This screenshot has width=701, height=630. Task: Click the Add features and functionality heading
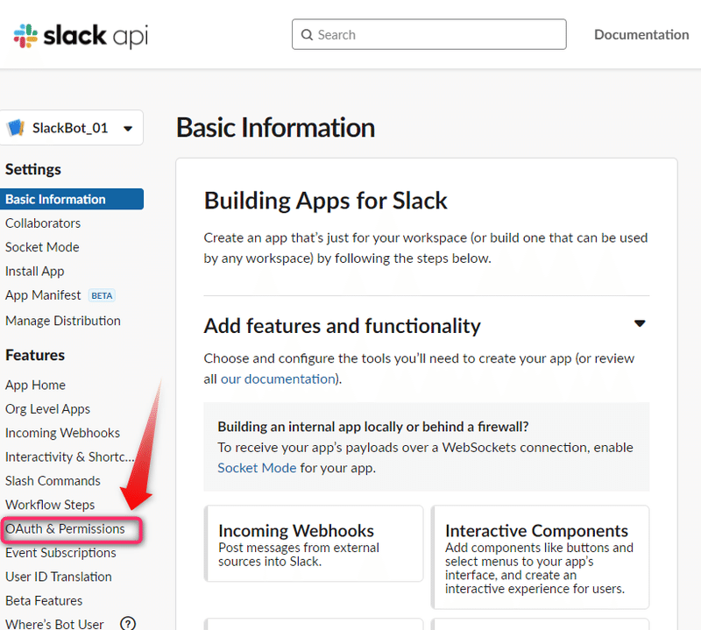click(x=343, y=325)
